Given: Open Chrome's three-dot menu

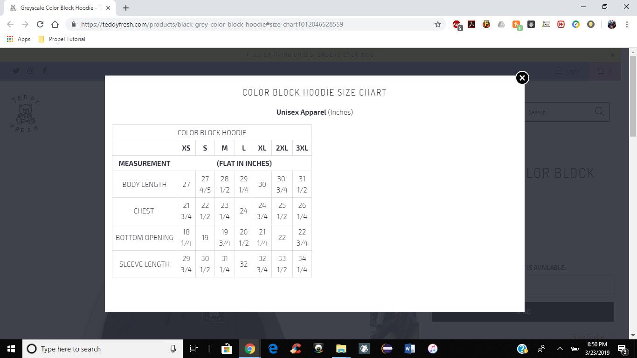Looking at the screenshot, I should (626, 25).
